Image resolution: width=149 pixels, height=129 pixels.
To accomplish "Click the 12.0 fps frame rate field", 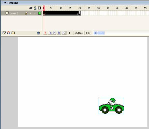I will click(x=78, y=33).
